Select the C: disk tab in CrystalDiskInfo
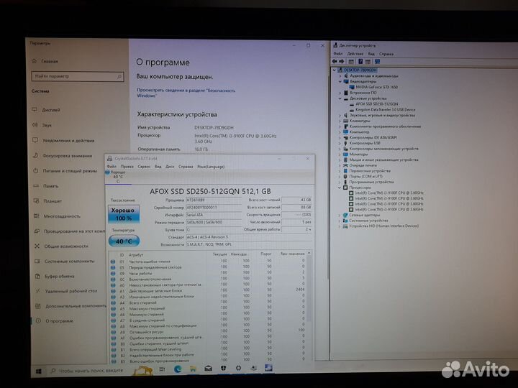 click(x=118, y=177)
